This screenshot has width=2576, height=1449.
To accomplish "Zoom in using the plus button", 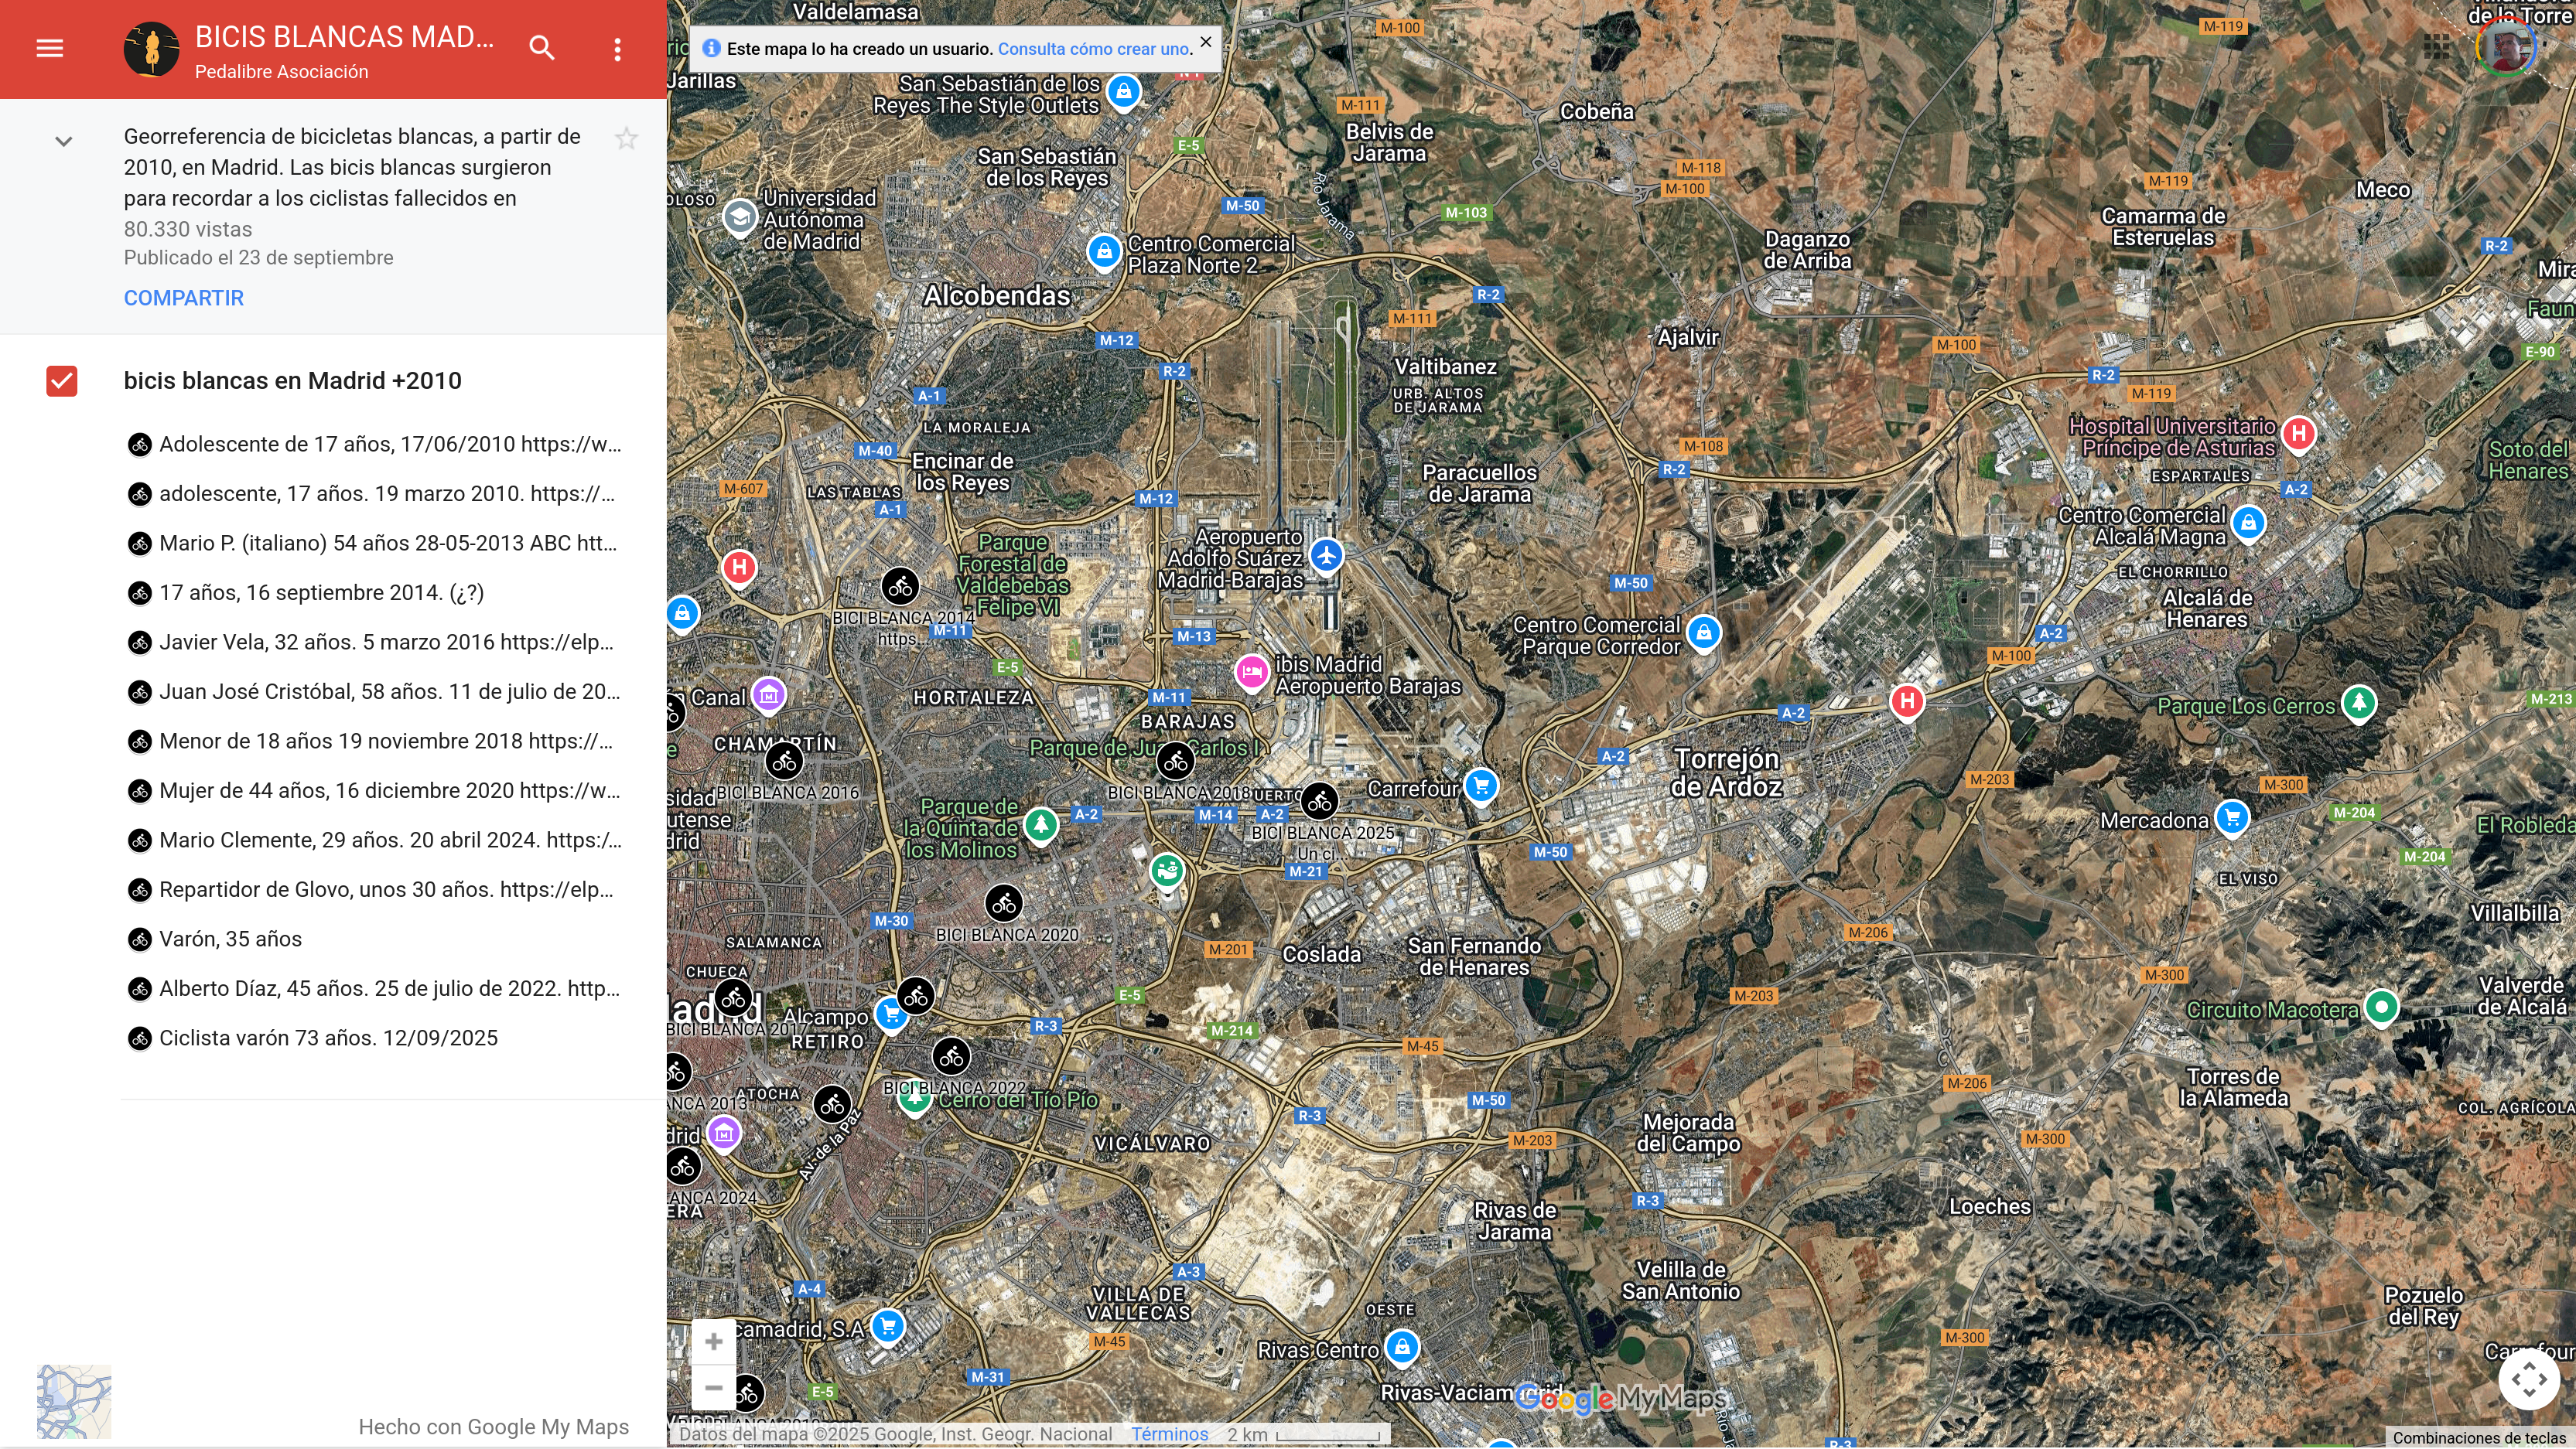I will coord(713,1341).
